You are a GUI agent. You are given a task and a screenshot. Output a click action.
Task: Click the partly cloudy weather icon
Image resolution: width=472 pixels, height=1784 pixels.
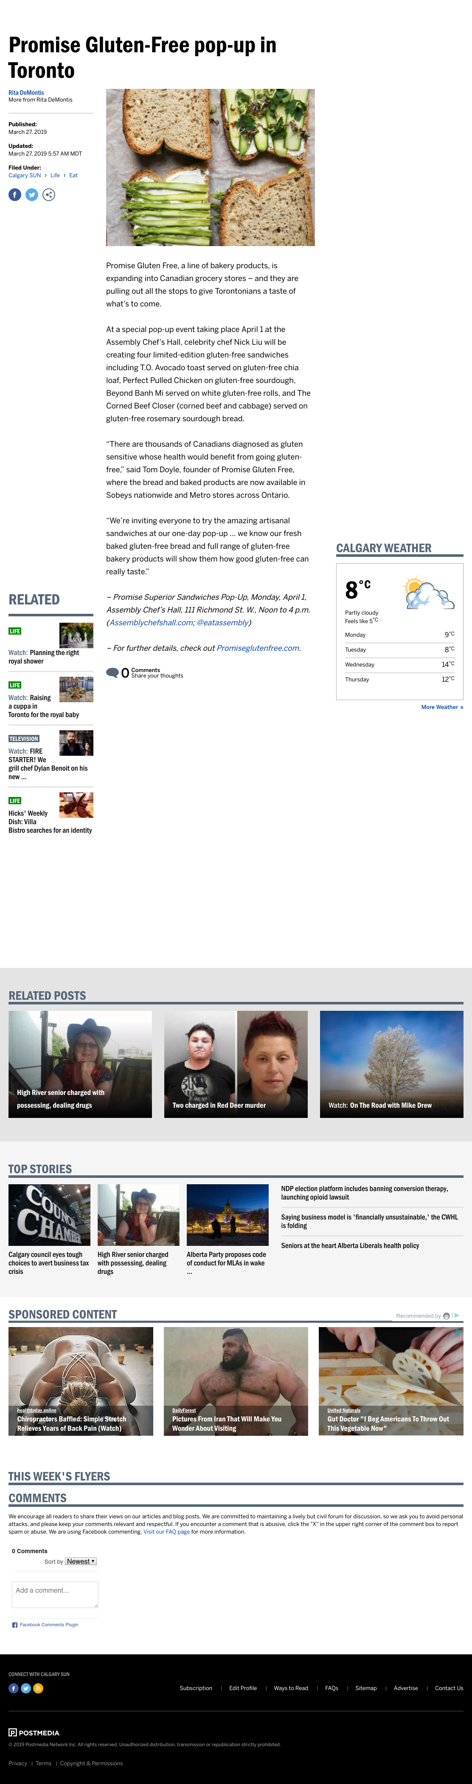pos(428,593)
